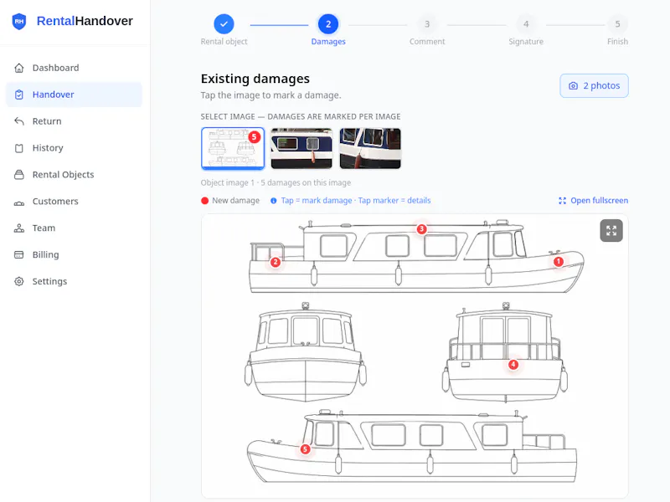Jump to step 3 Comment
Image resolution: width=670 pixels, height=502 pixels.
(427, 24)
